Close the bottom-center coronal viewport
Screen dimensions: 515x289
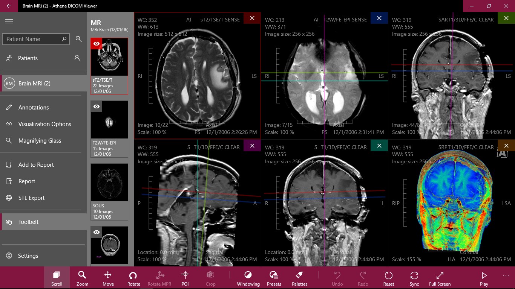point(379,146)
